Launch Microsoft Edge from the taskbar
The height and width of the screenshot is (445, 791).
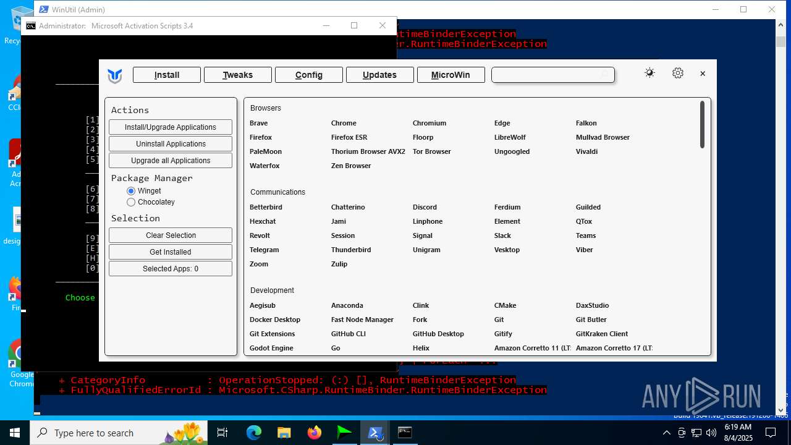254,433
